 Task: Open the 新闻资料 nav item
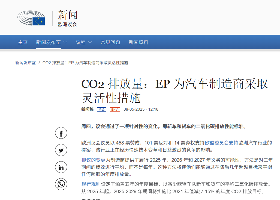point(139,42)
